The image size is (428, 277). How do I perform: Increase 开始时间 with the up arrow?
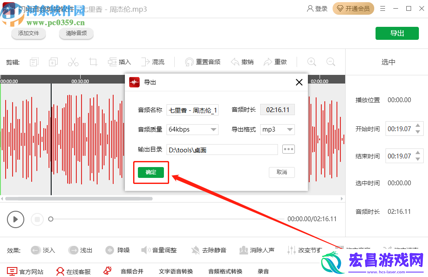pyautogui.click(x=418, y=125)
